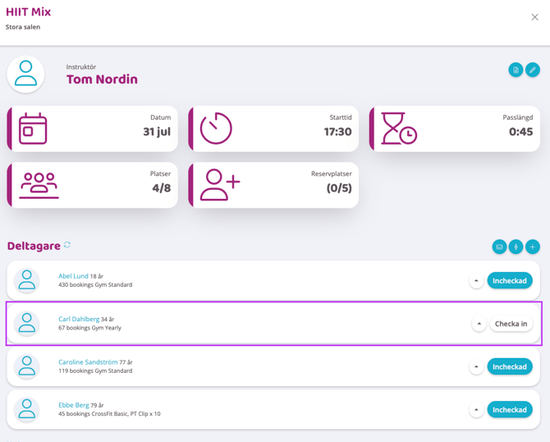This screenshot has width=550, height=442.
Task: Click the plus icon to add participant
Action: pos(533,246)
